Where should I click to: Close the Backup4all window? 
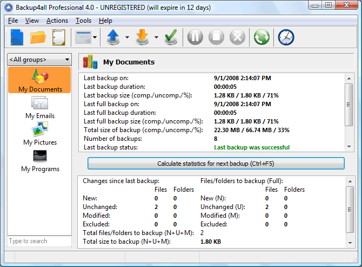tap(346, 5)
